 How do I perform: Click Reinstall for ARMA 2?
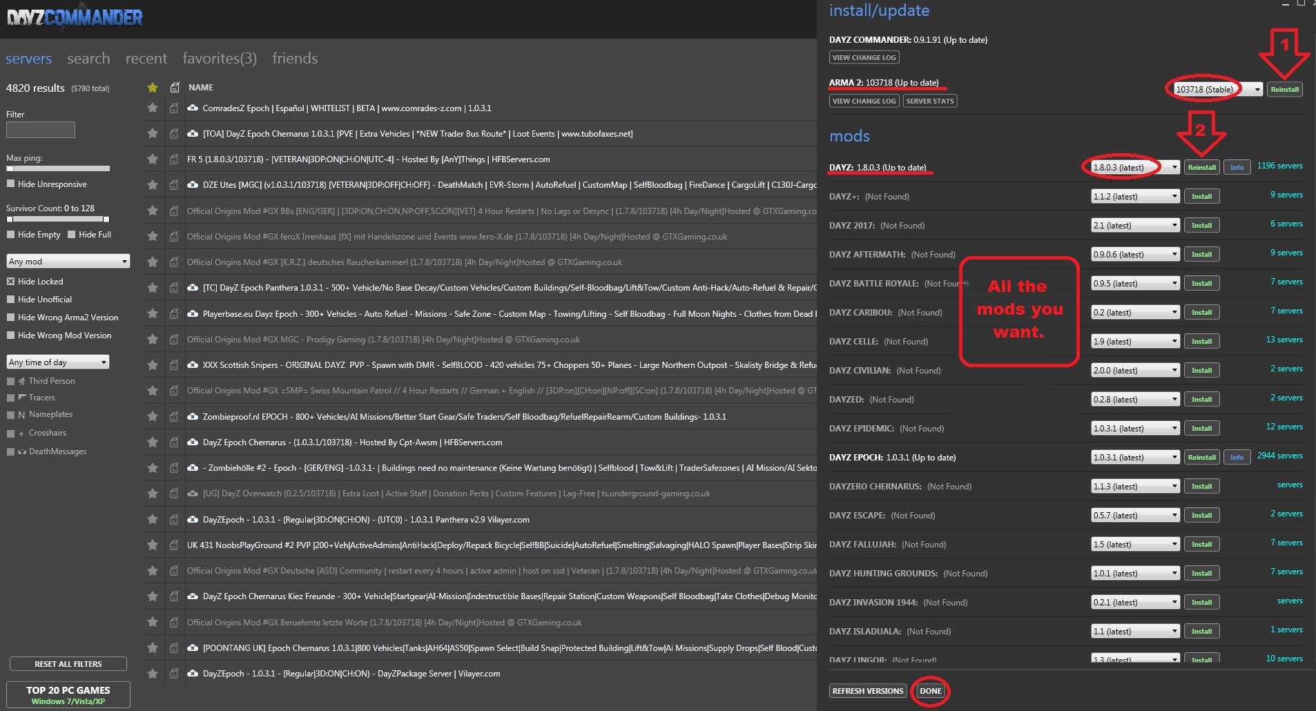click(x=1285, y=89)
